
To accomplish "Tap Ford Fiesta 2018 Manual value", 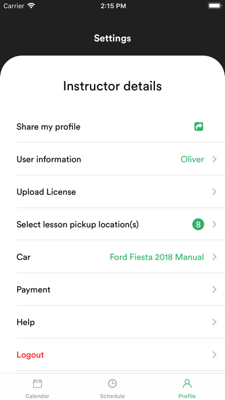I will click(157, 257).
